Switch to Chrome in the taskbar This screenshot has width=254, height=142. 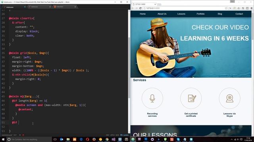click(107, 139)
